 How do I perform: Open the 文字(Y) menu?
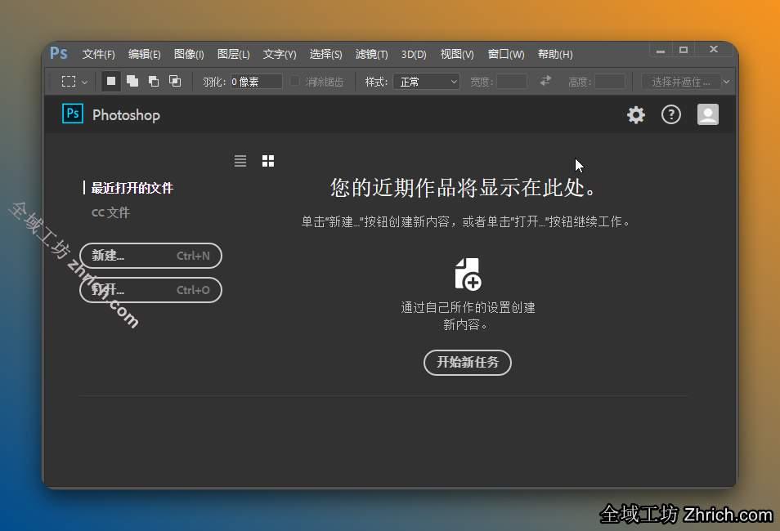(280, 54)
